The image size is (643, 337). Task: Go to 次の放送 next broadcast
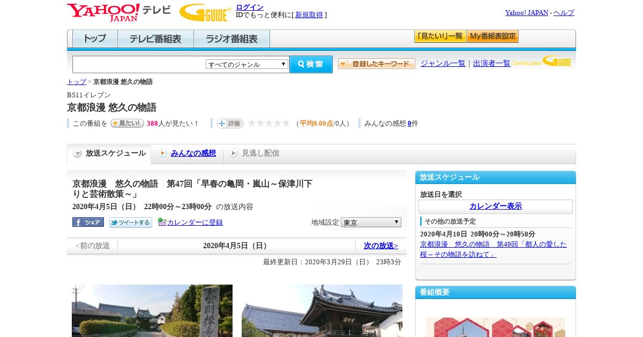[380, 246]
